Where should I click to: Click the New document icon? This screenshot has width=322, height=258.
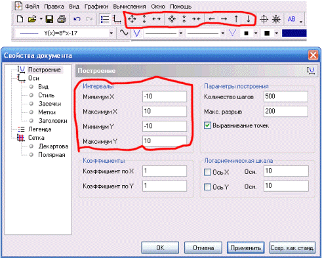[x=20, y=19]
